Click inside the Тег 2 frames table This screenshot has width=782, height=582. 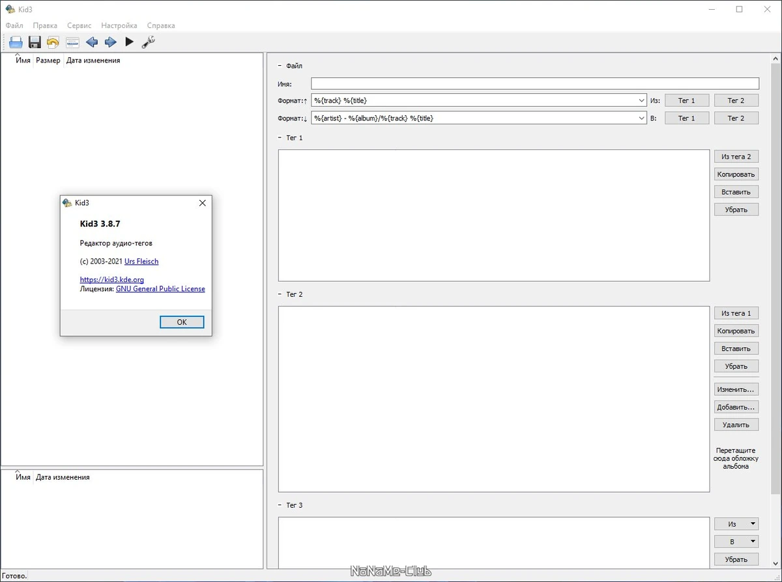[x=494, y=399]
